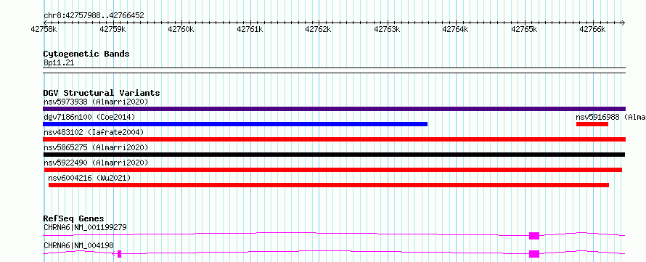Select the nsv483102 red variant bar
646x262 pixels.
coord(334,139)
